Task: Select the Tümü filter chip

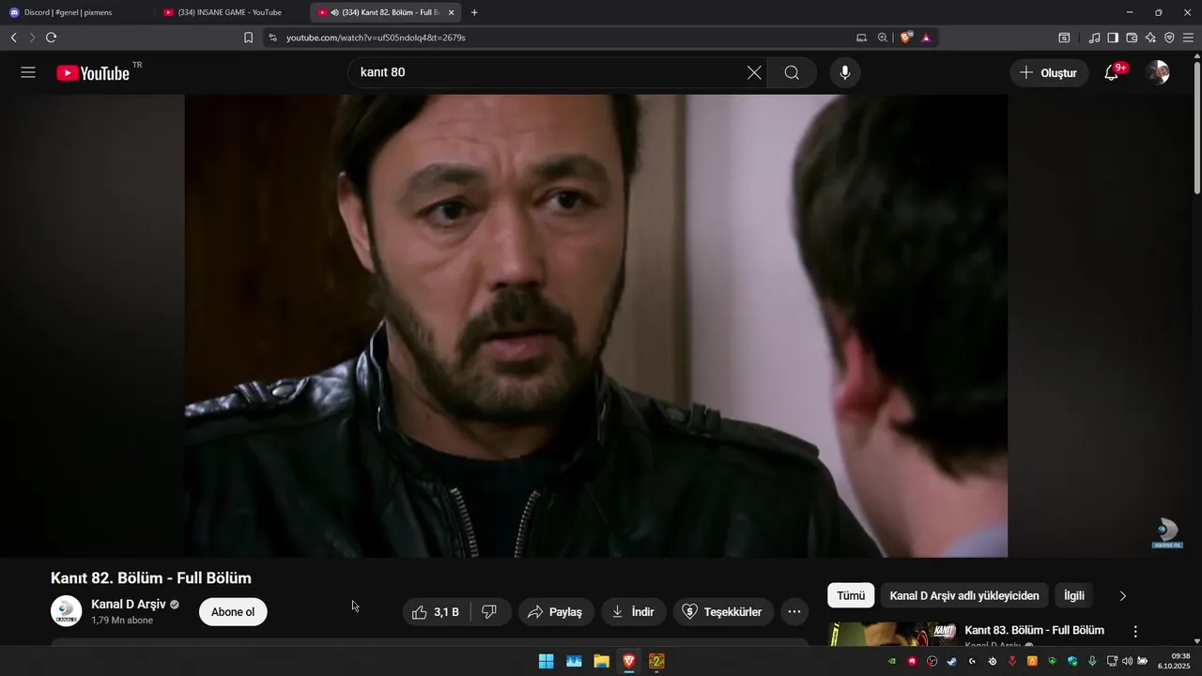Action: click(x=851, y=595)
